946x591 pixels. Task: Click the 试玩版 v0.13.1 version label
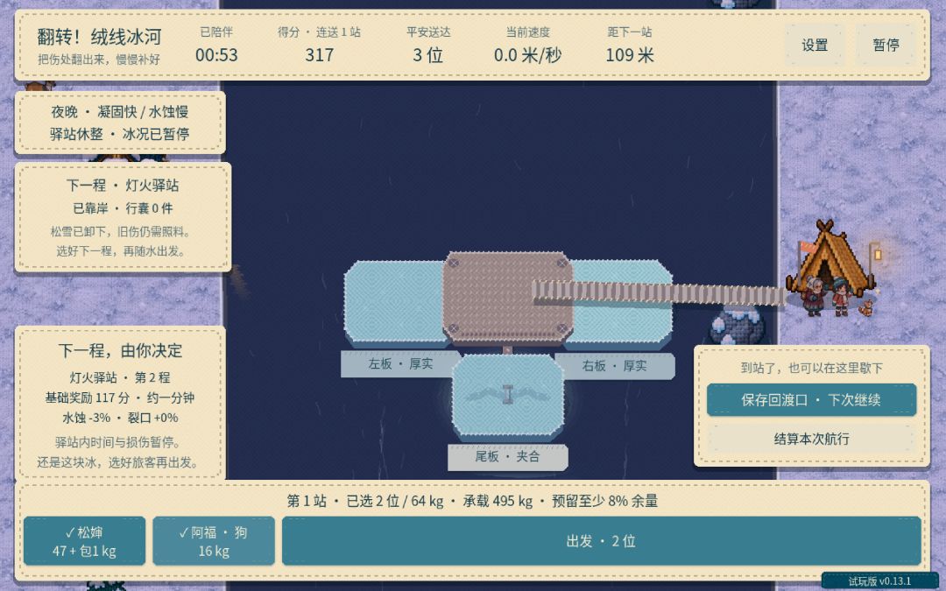[x=879, y=581]
